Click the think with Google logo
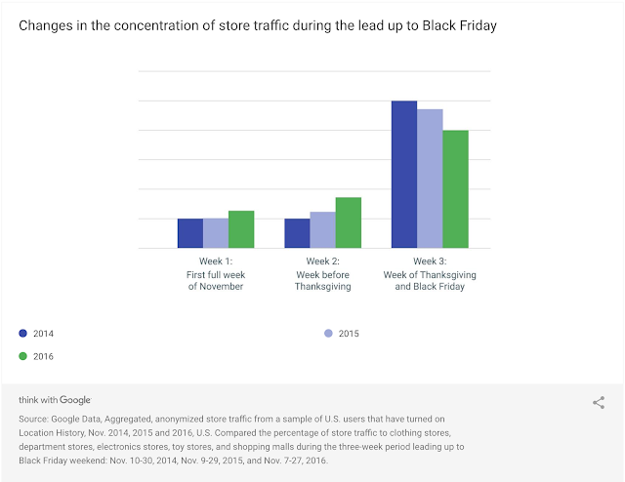 tap(55, 400)
